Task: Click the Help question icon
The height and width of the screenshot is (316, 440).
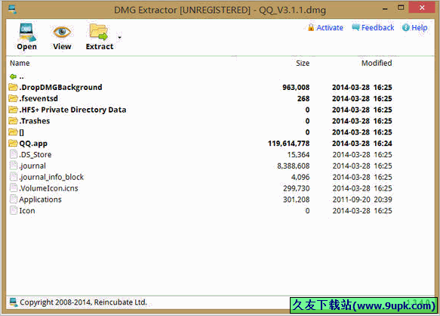Action: [406, 27]
